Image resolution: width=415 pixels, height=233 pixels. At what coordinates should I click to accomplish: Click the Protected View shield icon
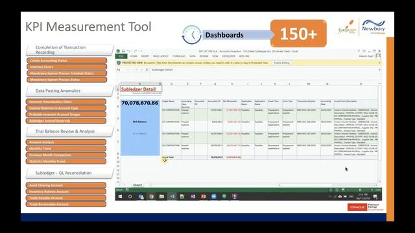[119, 63]
